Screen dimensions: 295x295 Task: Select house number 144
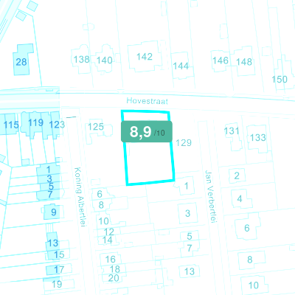coord(181,66)
